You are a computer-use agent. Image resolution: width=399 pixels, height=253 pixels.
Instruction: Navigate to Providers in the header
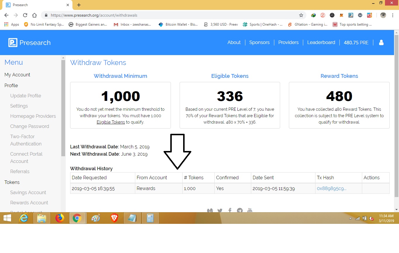point(288,43)
